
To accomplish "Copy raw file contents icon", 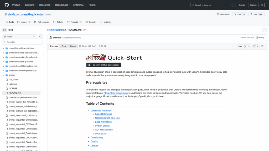I will point(245,46).
